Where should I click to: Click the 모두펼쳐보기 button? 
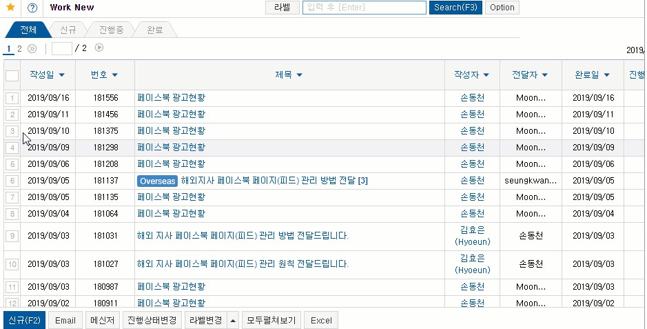[x=271, y=320]
